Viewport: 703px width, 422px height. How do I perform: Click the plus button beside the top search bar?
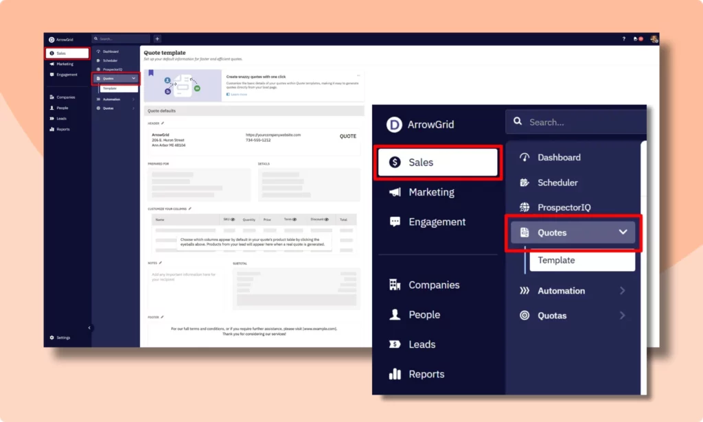[157, 39]
